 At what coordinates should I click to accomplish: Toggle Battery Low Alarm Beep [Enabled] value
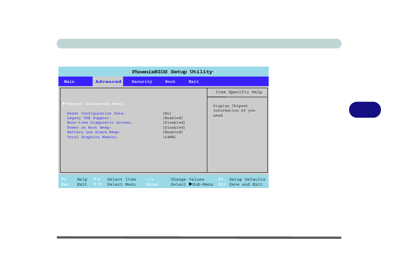click(173, 132)
